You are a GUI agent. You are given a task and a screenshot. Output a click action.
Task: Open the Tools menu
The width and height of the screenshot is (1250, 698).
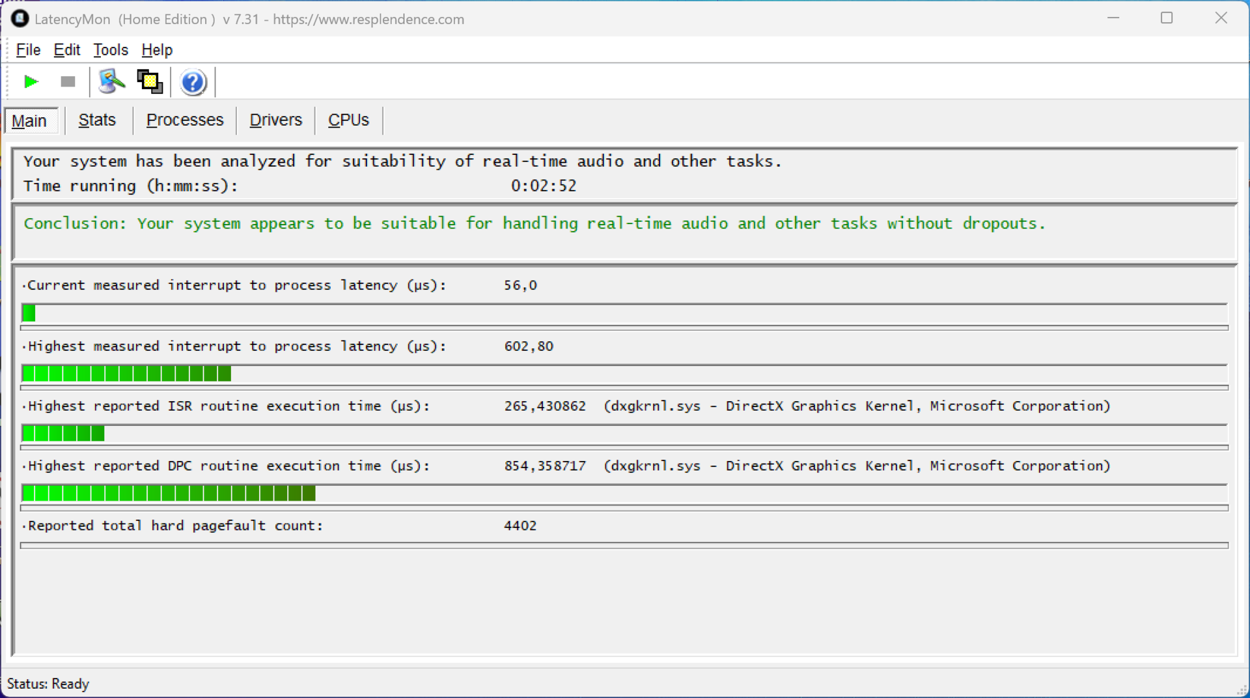pos(110,50)
